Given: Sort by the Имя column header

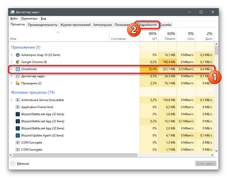Looking at the screenshot, I should point(59,36).
